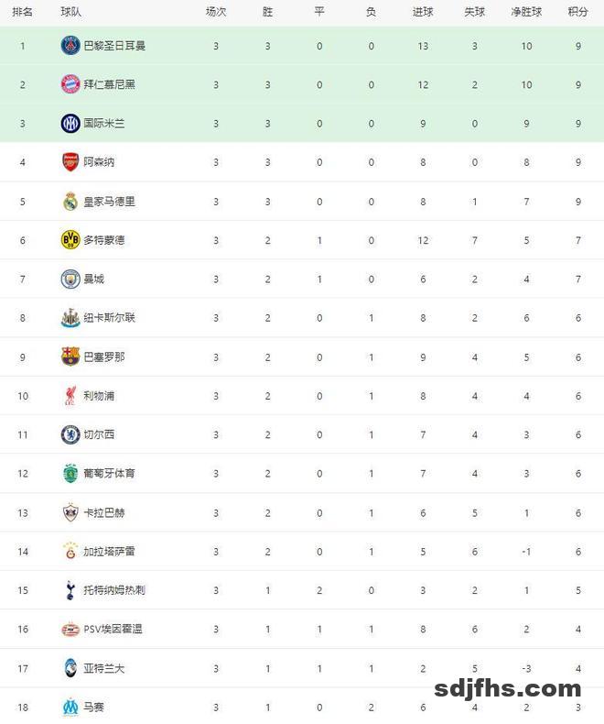The height and width of the screenshot is (724, 604).
Task: Click the Tottenham Hotspur cockerel logo
Action: click(70, 590)
